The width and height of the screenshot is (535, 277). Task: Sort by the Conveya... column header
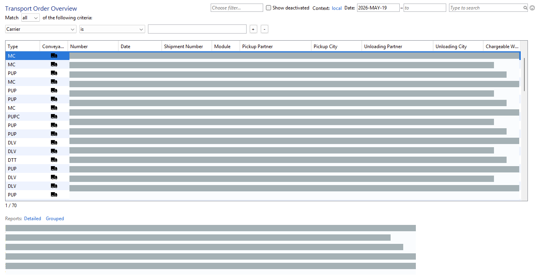pos(54,46)
